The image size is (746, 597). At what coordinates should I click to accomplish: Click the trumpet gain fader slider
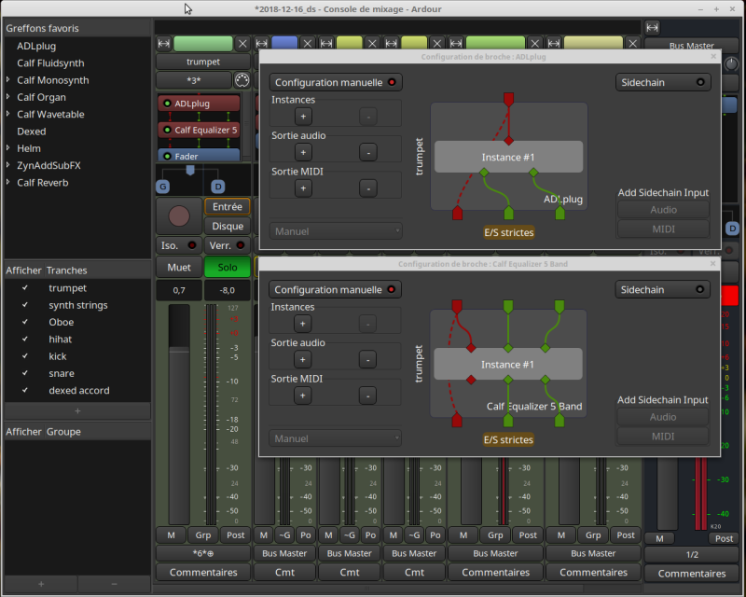177,348
